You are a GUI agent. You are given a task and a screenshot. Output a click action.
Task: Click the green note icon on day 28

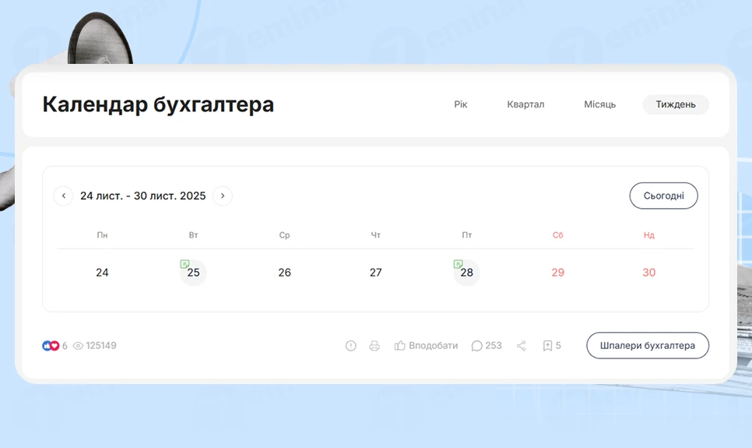458,264
